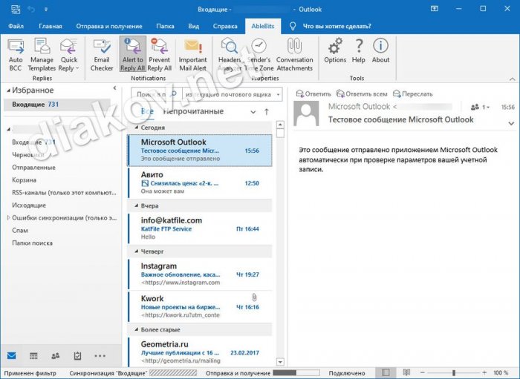Expand the Ошибки синхронизации folder
Viewport: 520px width, 379px height.
coord(9,217)
